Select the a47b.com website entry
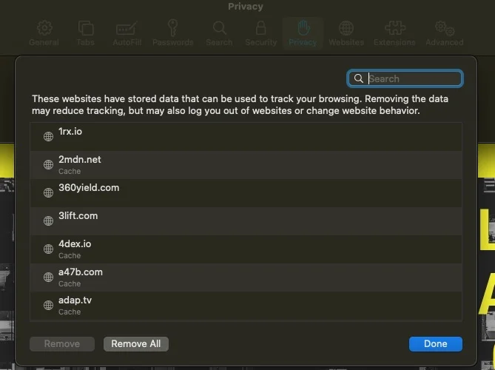Image resolution: width=495 pixels, height=370 pixels. (x=246, y=277)
